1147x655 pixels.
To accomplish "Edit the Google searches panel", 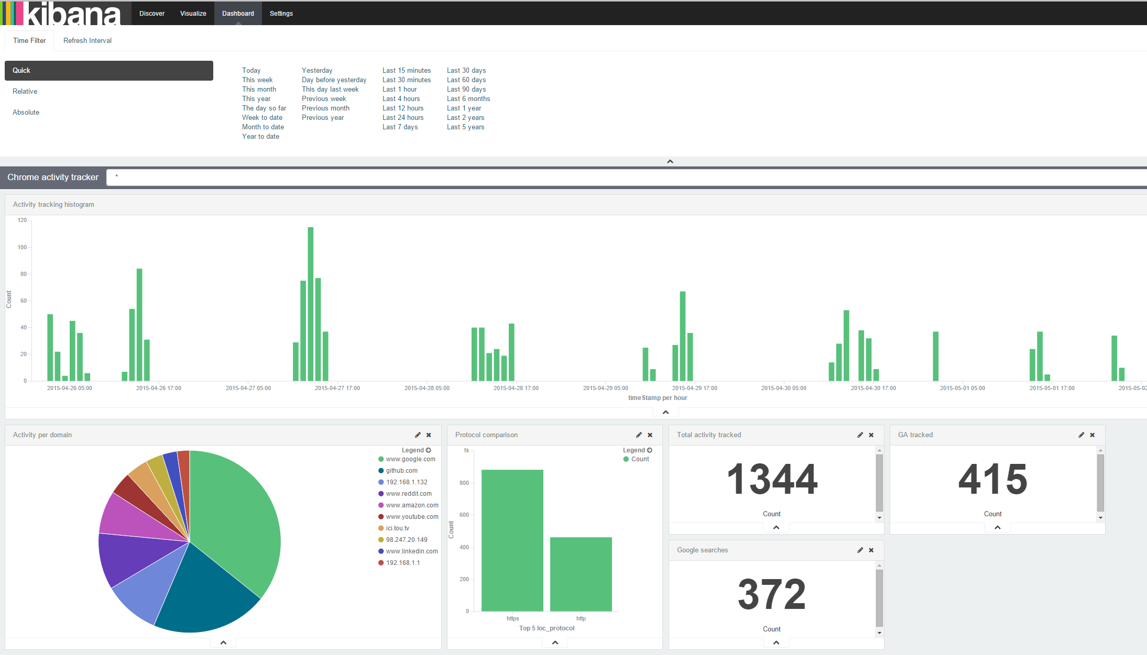I will click(x=860, y=550).
